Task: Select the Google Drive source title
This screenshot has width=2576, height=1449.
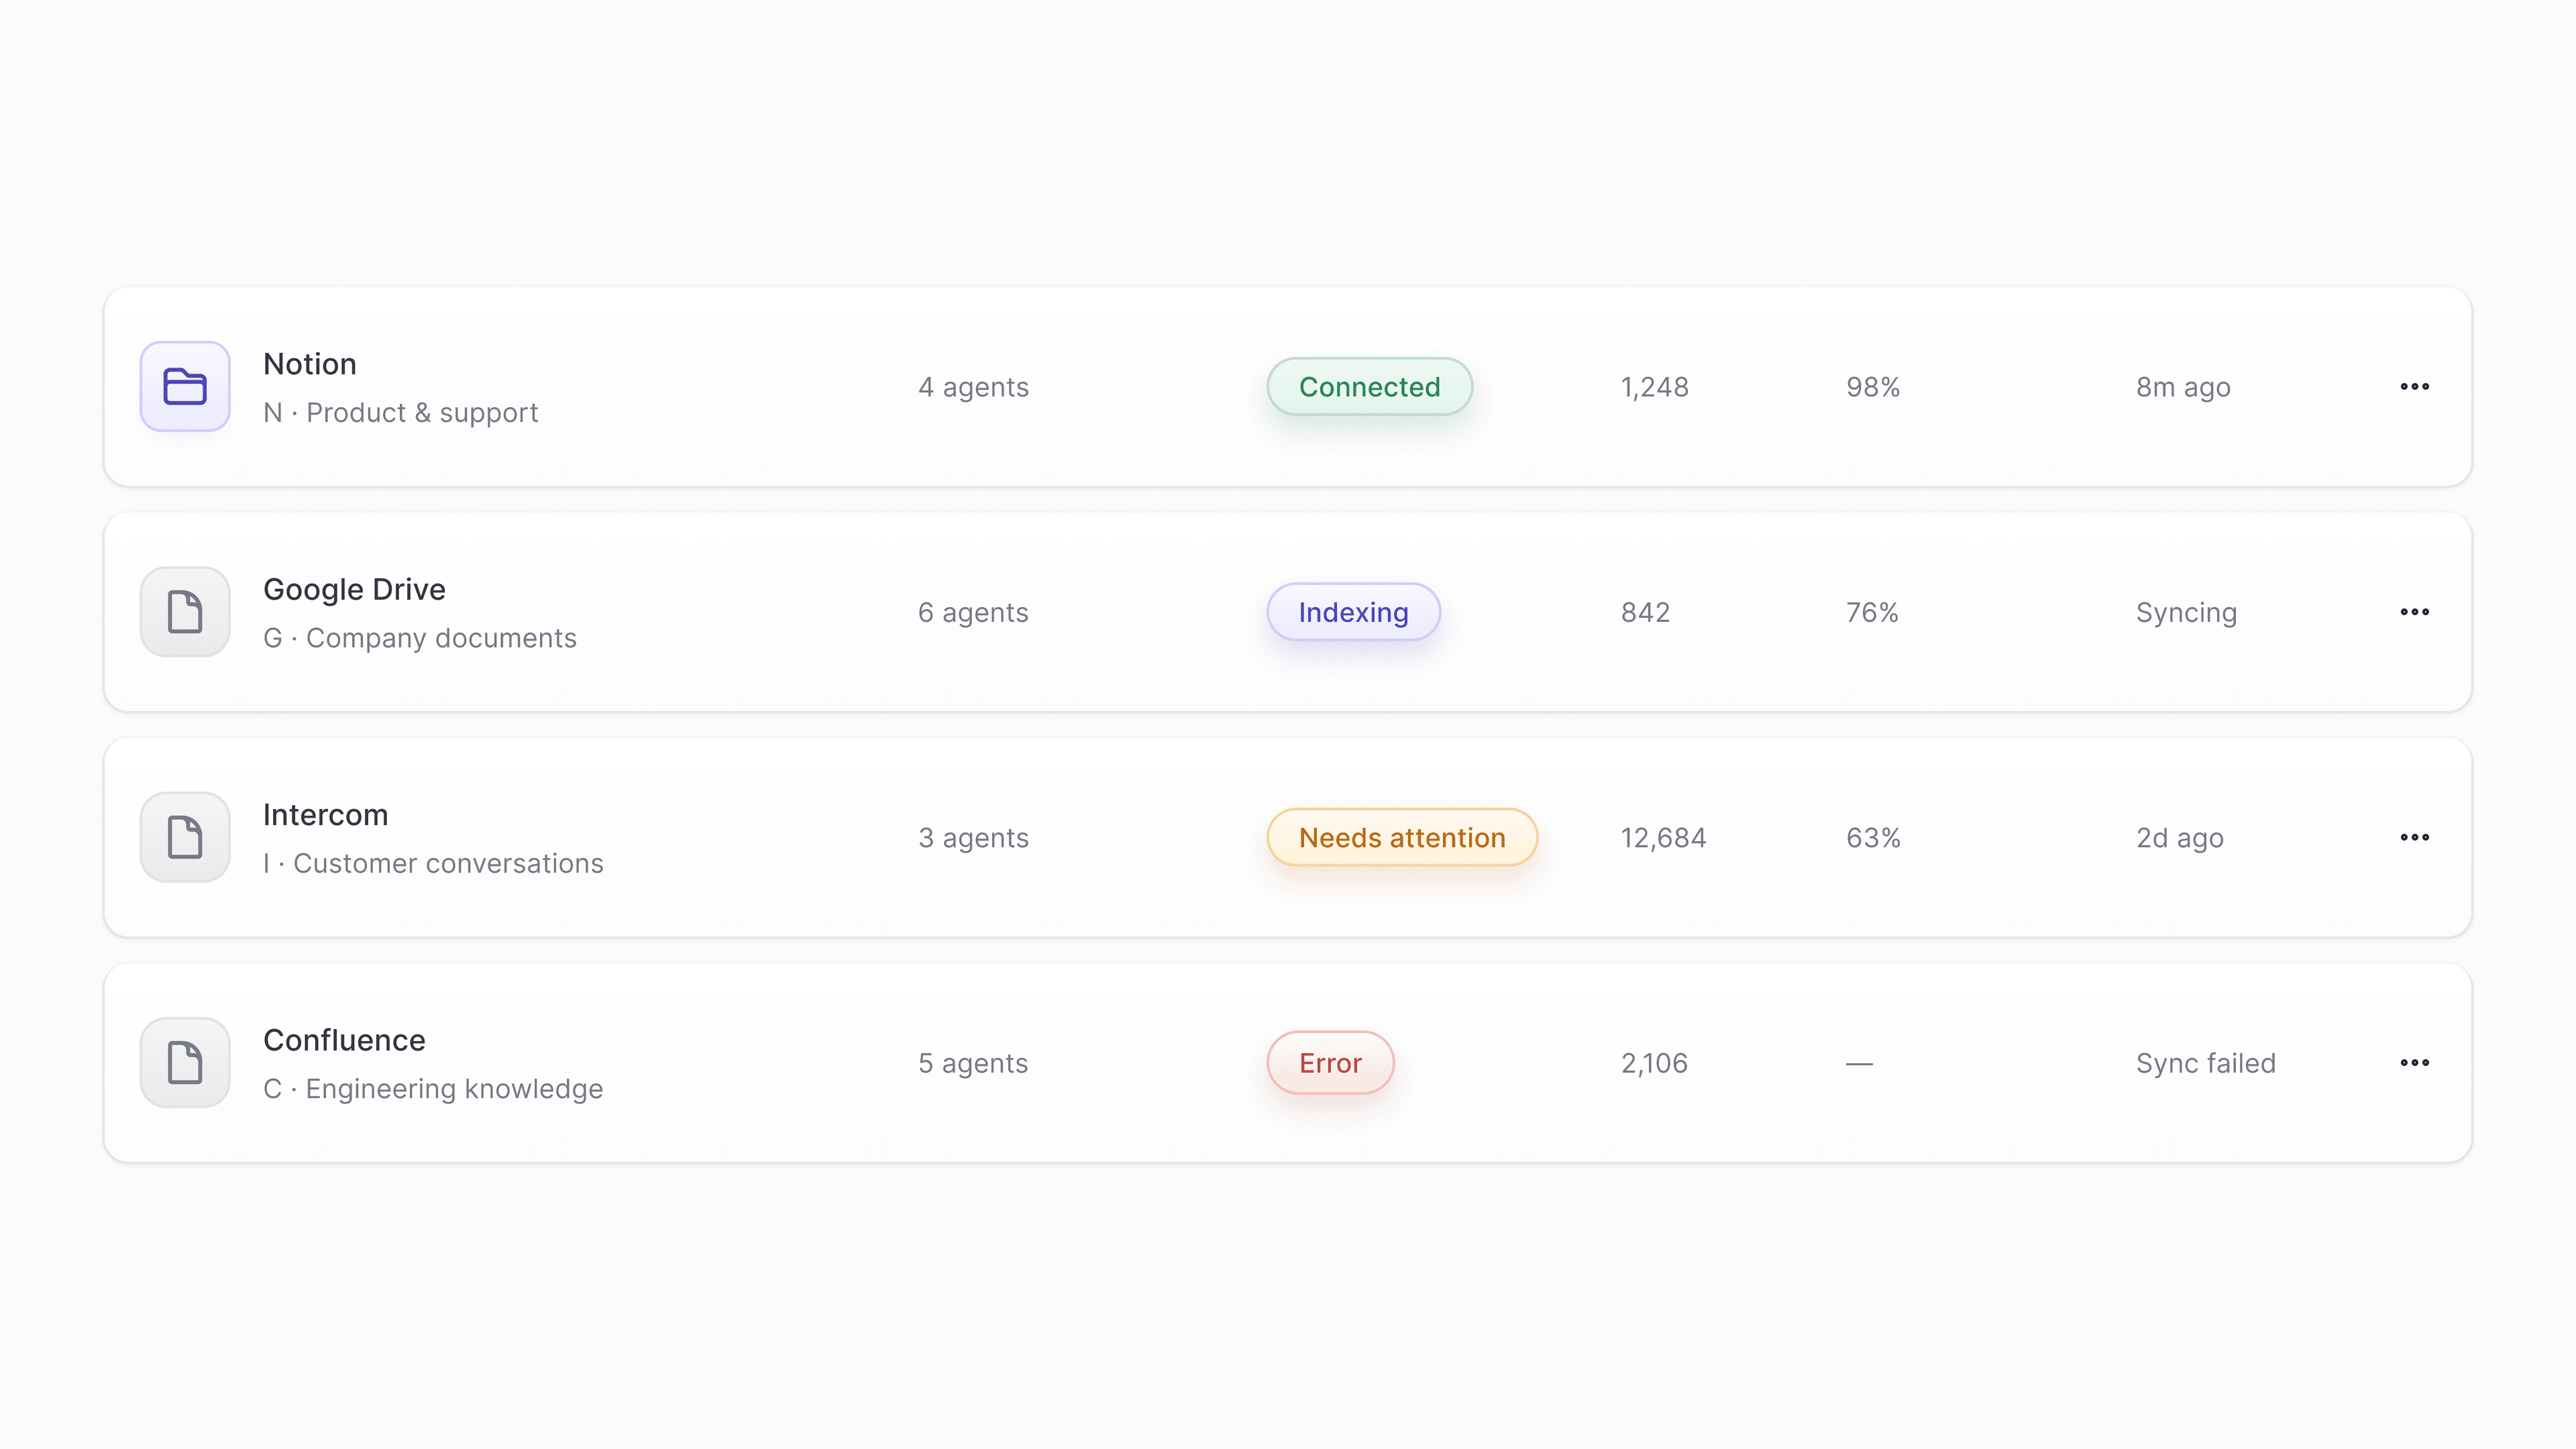Action: 354,590
